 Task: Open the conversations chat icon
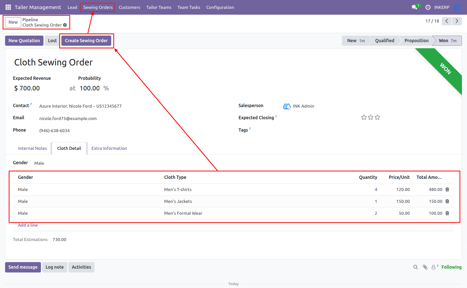(x=414, y=7)
